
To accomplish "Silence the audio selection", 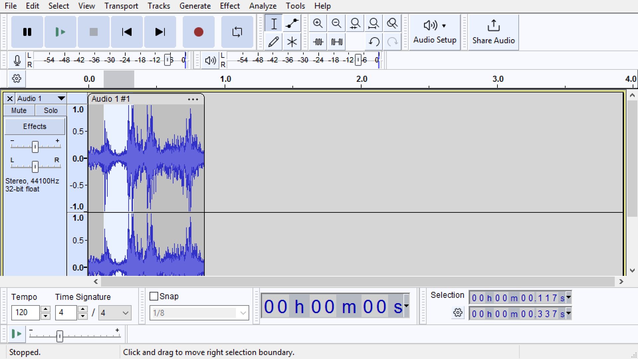I will click(x=337, y=42).
